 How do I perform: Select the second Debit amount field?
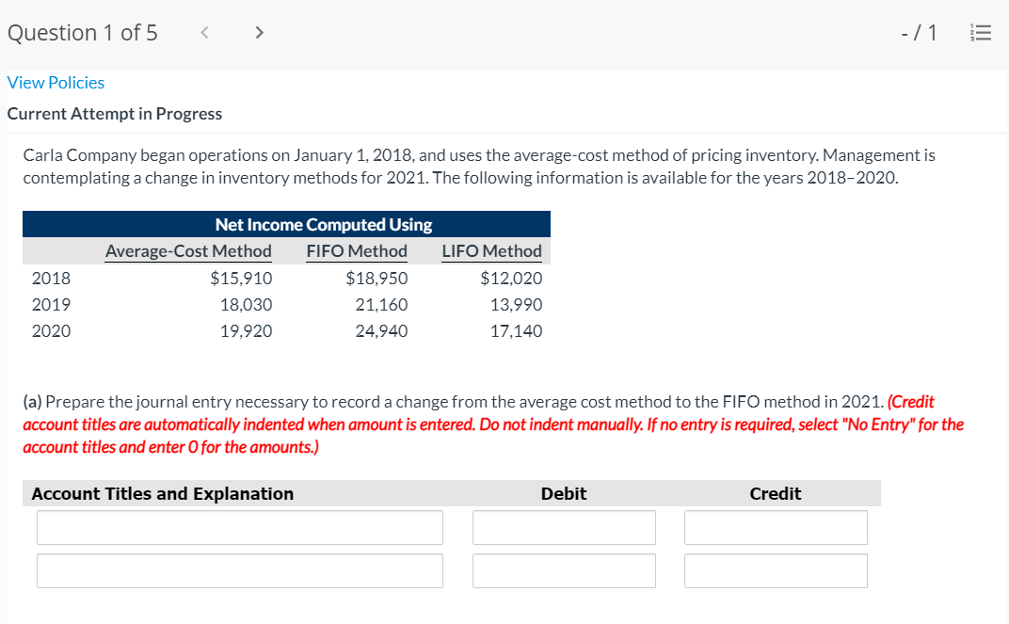tap(563, 570)
